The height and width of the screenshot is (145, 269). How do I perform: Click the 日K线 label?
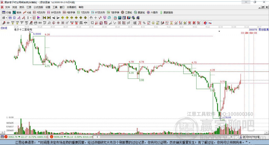coord(4,28)
